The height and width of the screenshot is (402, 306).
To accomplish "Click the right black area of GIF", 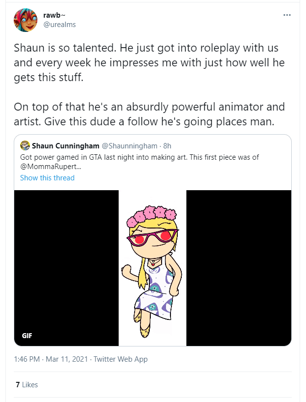I will point(239,268).
